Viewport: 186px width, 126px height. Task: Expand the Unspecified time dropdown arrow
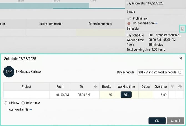point(157,24)
